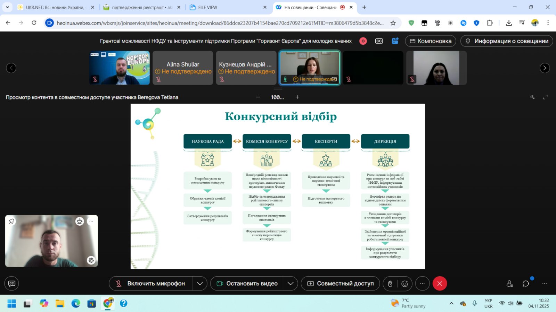The height and width of the screenshot is (312, 556).
Task: Open the chat panel icon
Action: 525,284
